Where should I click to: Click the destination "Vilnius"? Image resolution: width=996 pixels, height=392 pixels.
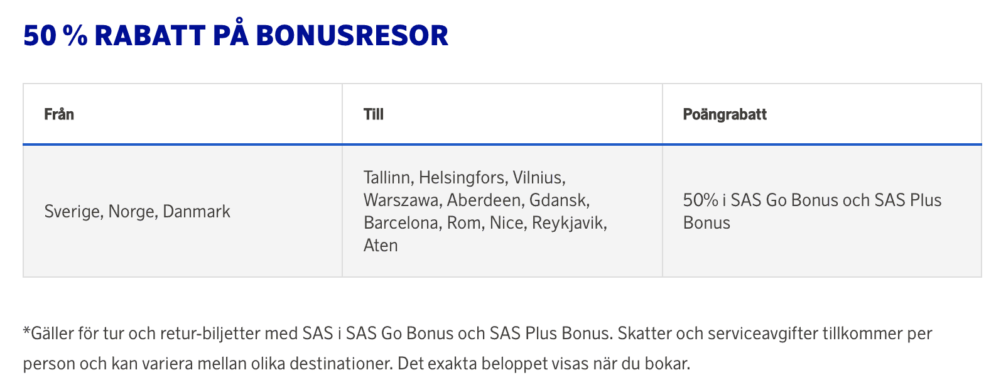[x=539, y=178]
